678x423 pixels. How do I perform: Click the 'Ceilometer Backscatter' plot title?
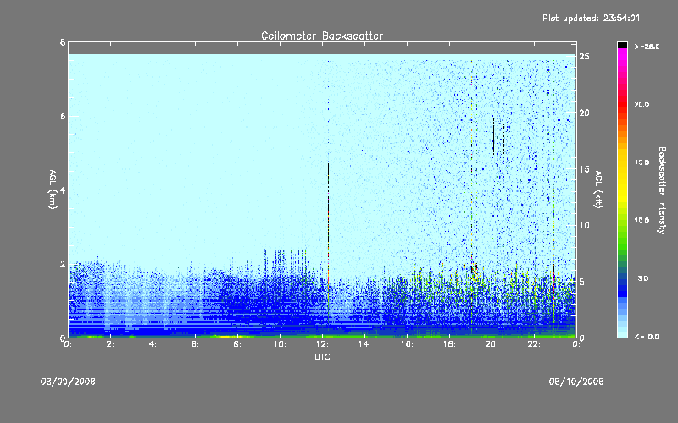coord(322,36)
